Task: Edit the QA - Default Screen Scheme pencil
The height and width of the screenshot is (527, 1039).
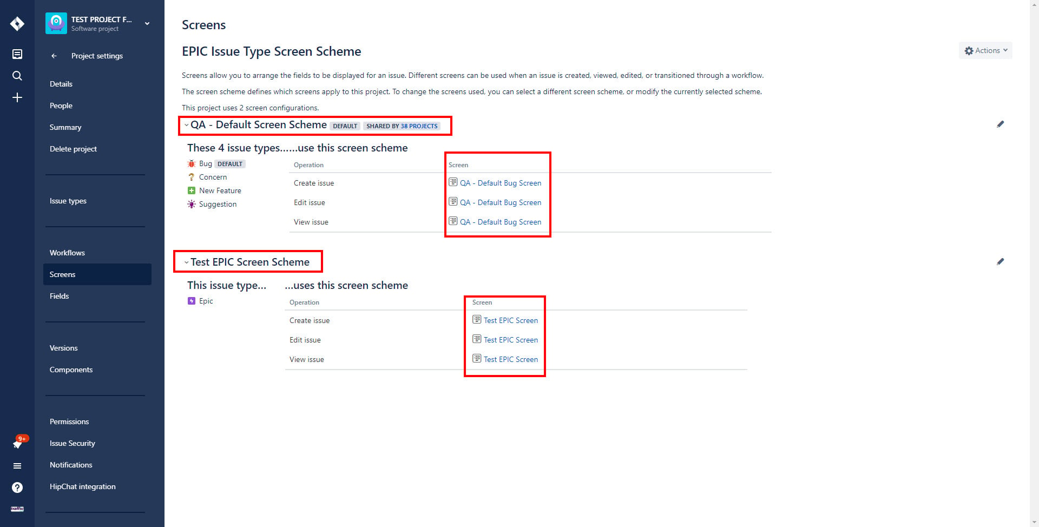Action: [x=1001, y=124]
